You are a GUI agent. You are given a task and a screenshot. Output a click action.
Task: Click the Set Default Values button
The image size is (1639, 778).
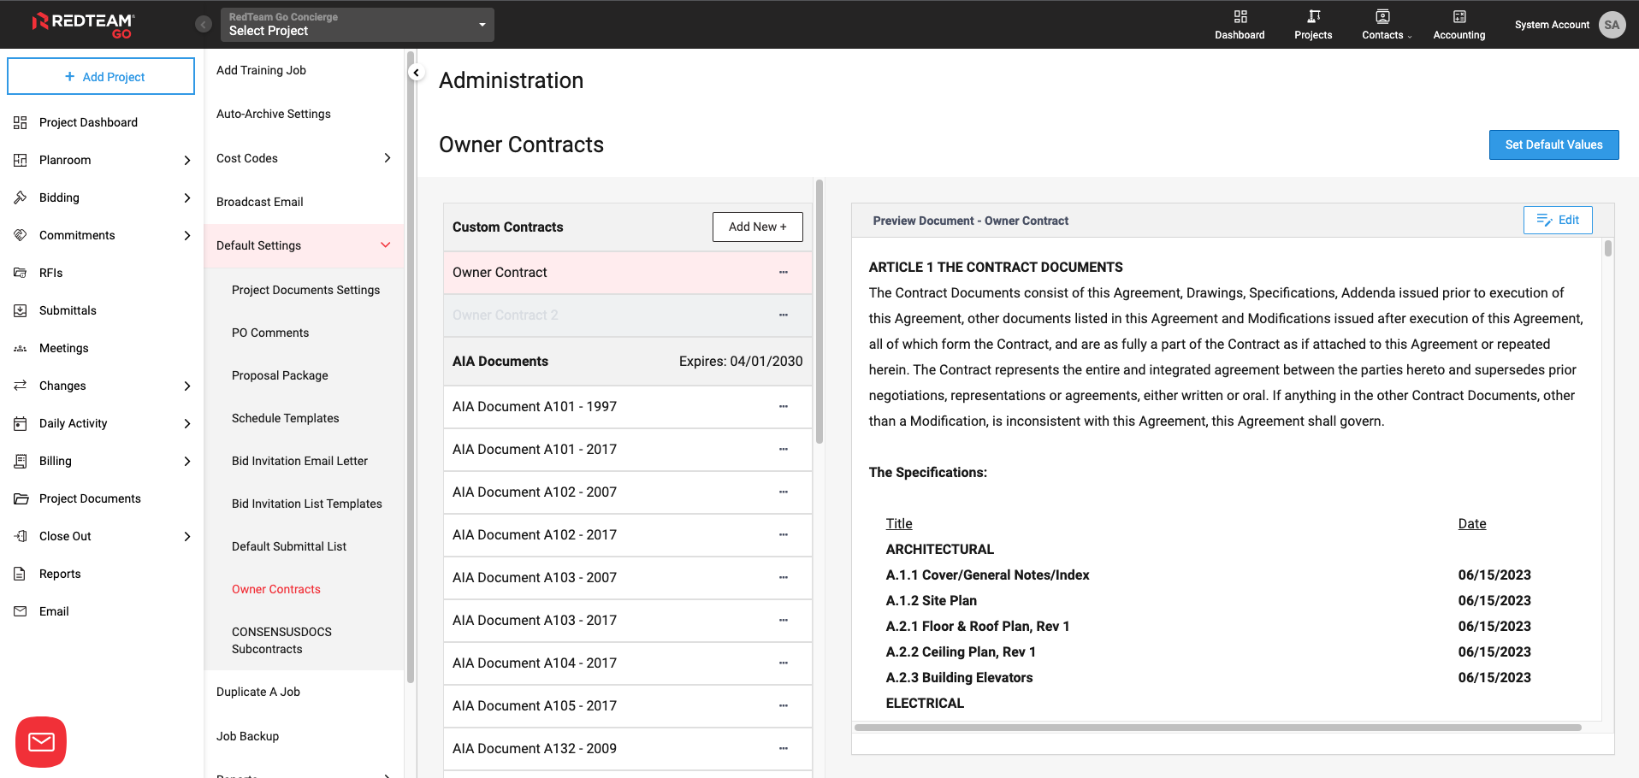(1553, 144)
